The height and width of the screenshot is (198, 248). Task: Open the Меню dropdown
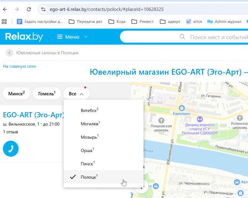72,37
